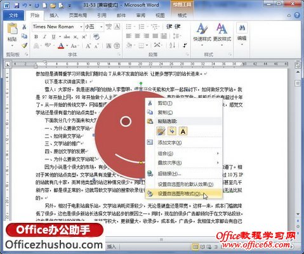Click the Decrease Indent icon
This screenshot has width=304, height=254.
169,27
